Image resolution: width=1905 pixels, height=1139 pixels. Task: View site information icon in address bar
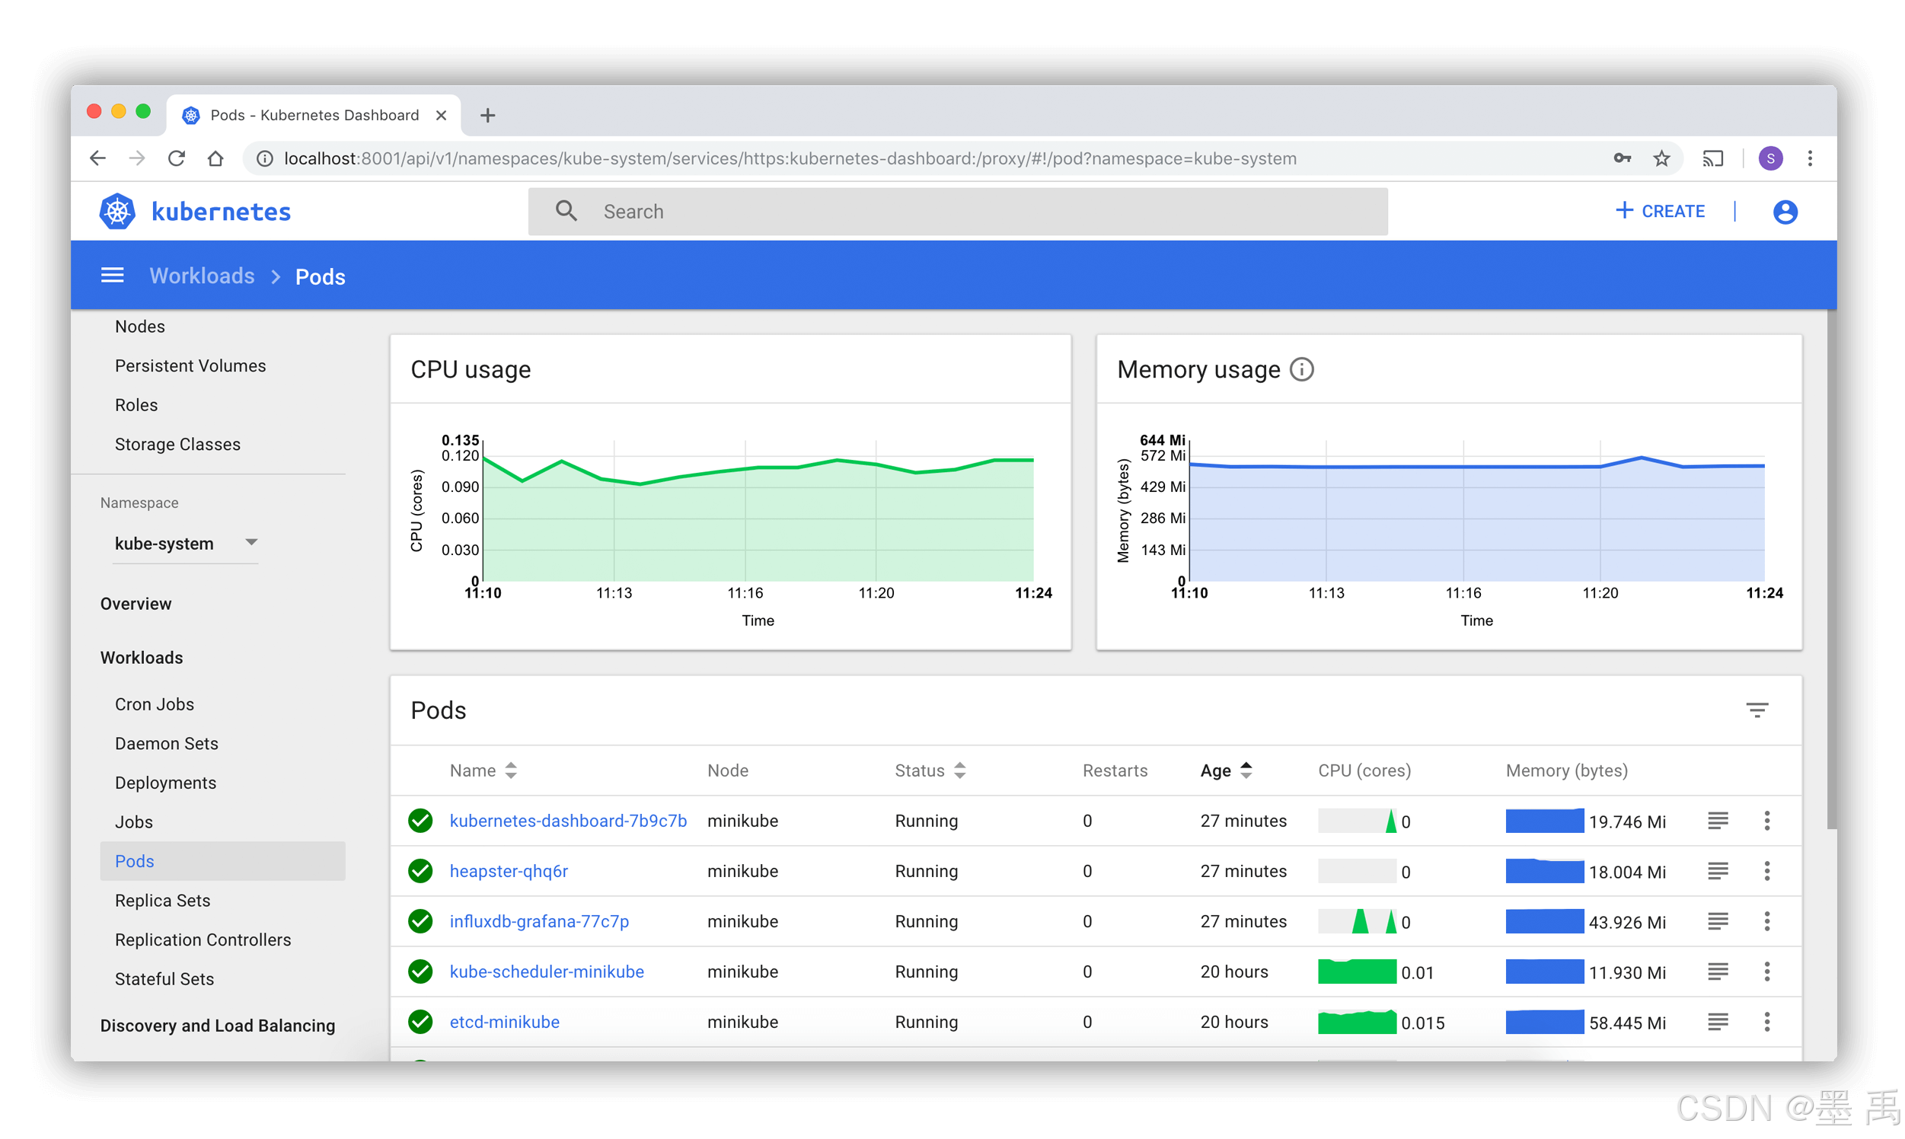264,159
